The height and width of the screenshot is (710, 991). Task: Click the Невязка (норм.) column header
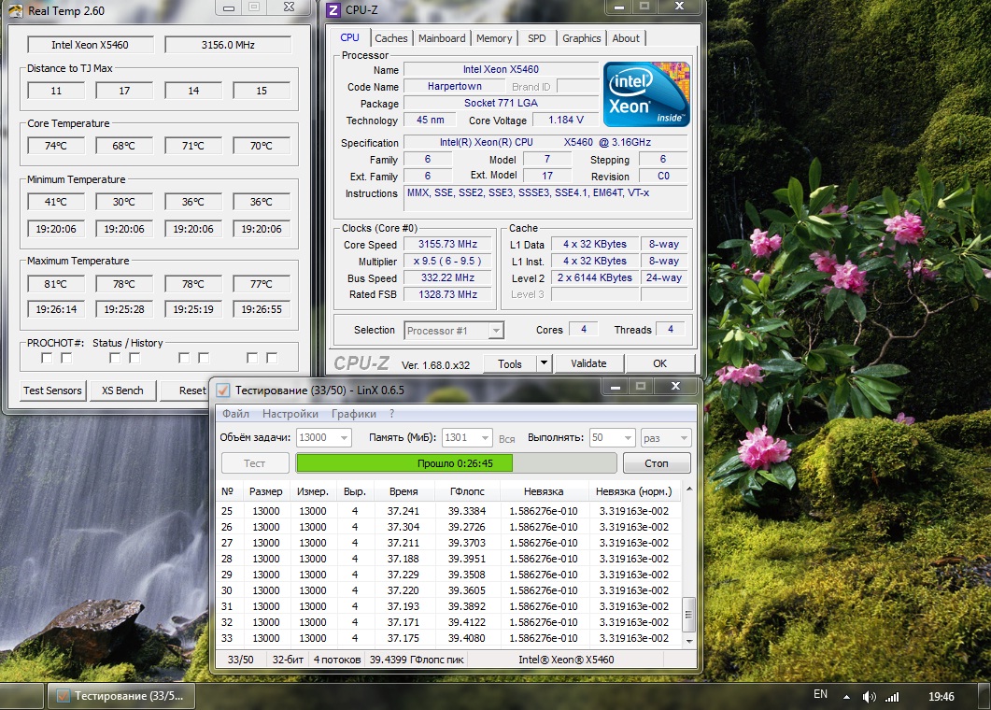(x=633, y=491)
